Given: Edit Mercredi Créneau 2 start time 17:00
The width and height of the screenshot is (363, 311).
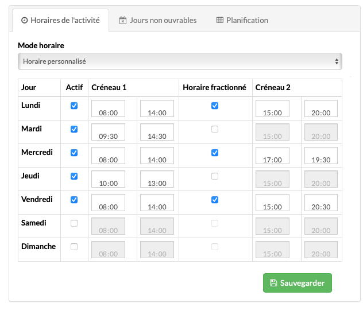Looking at the screenshot, I should tap(272, 155).
